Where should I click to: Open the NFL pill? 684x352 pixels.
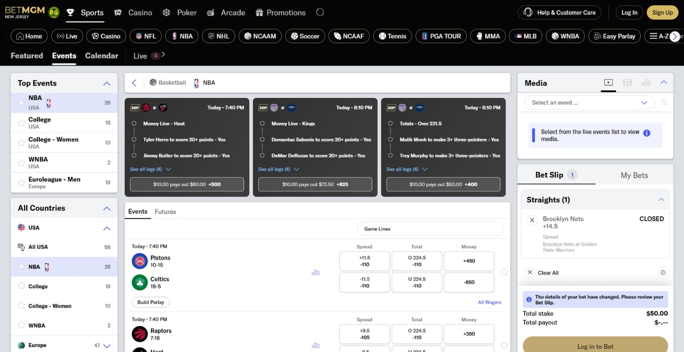(145, 36)
